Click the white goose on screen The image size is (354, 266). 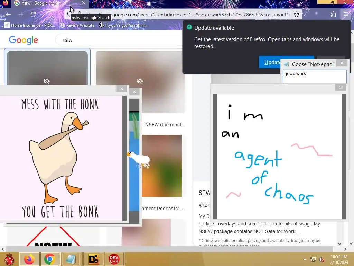139,158
